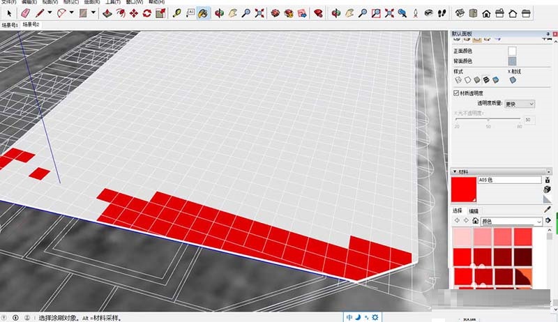Choose the Text label tool
The height and width of the screenshot is (322, 558).
pos(190,13)
